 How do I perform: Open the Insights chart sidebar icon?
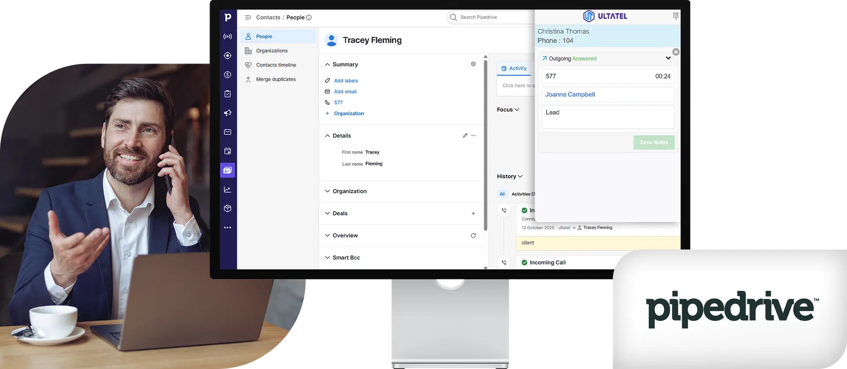(x=228, y=190)
